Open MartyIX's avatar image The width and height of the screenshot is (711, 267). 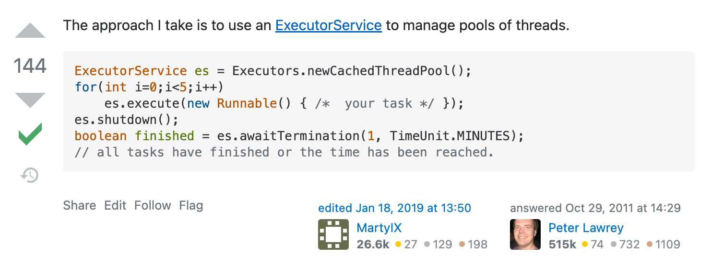333,234
